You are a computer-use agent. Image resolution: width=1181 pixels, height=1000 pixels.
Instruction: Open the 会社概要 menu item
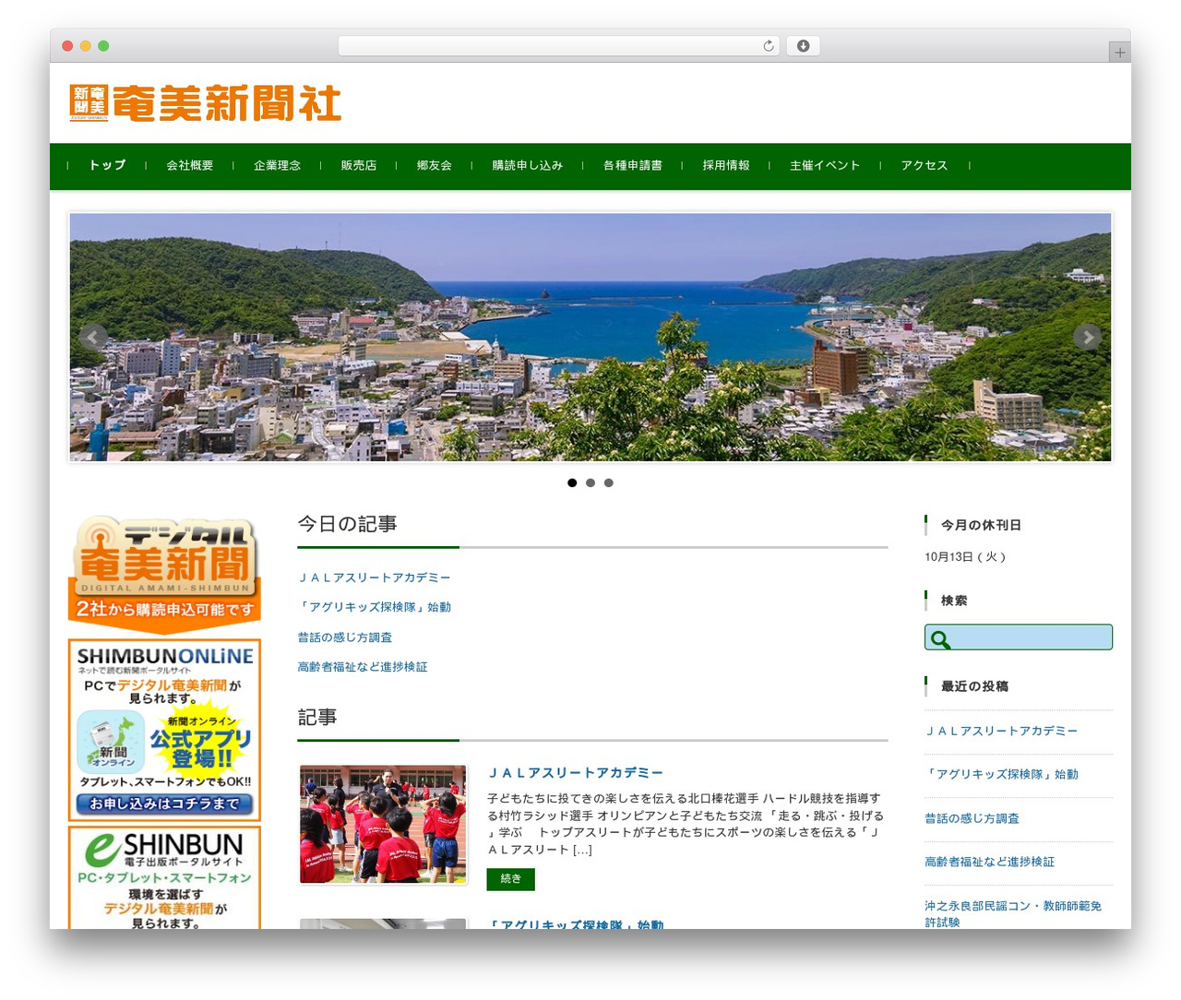[190, 165]
